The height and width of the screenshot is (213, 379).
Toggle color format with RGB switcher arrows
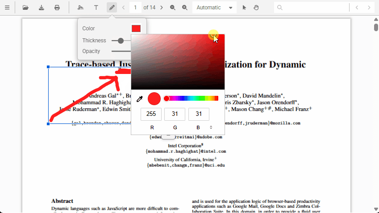(x=211, y=127)
